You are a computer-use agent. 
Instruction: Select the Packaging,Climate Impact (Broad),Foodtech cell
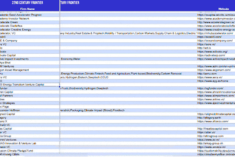click(x=128, y=110)
